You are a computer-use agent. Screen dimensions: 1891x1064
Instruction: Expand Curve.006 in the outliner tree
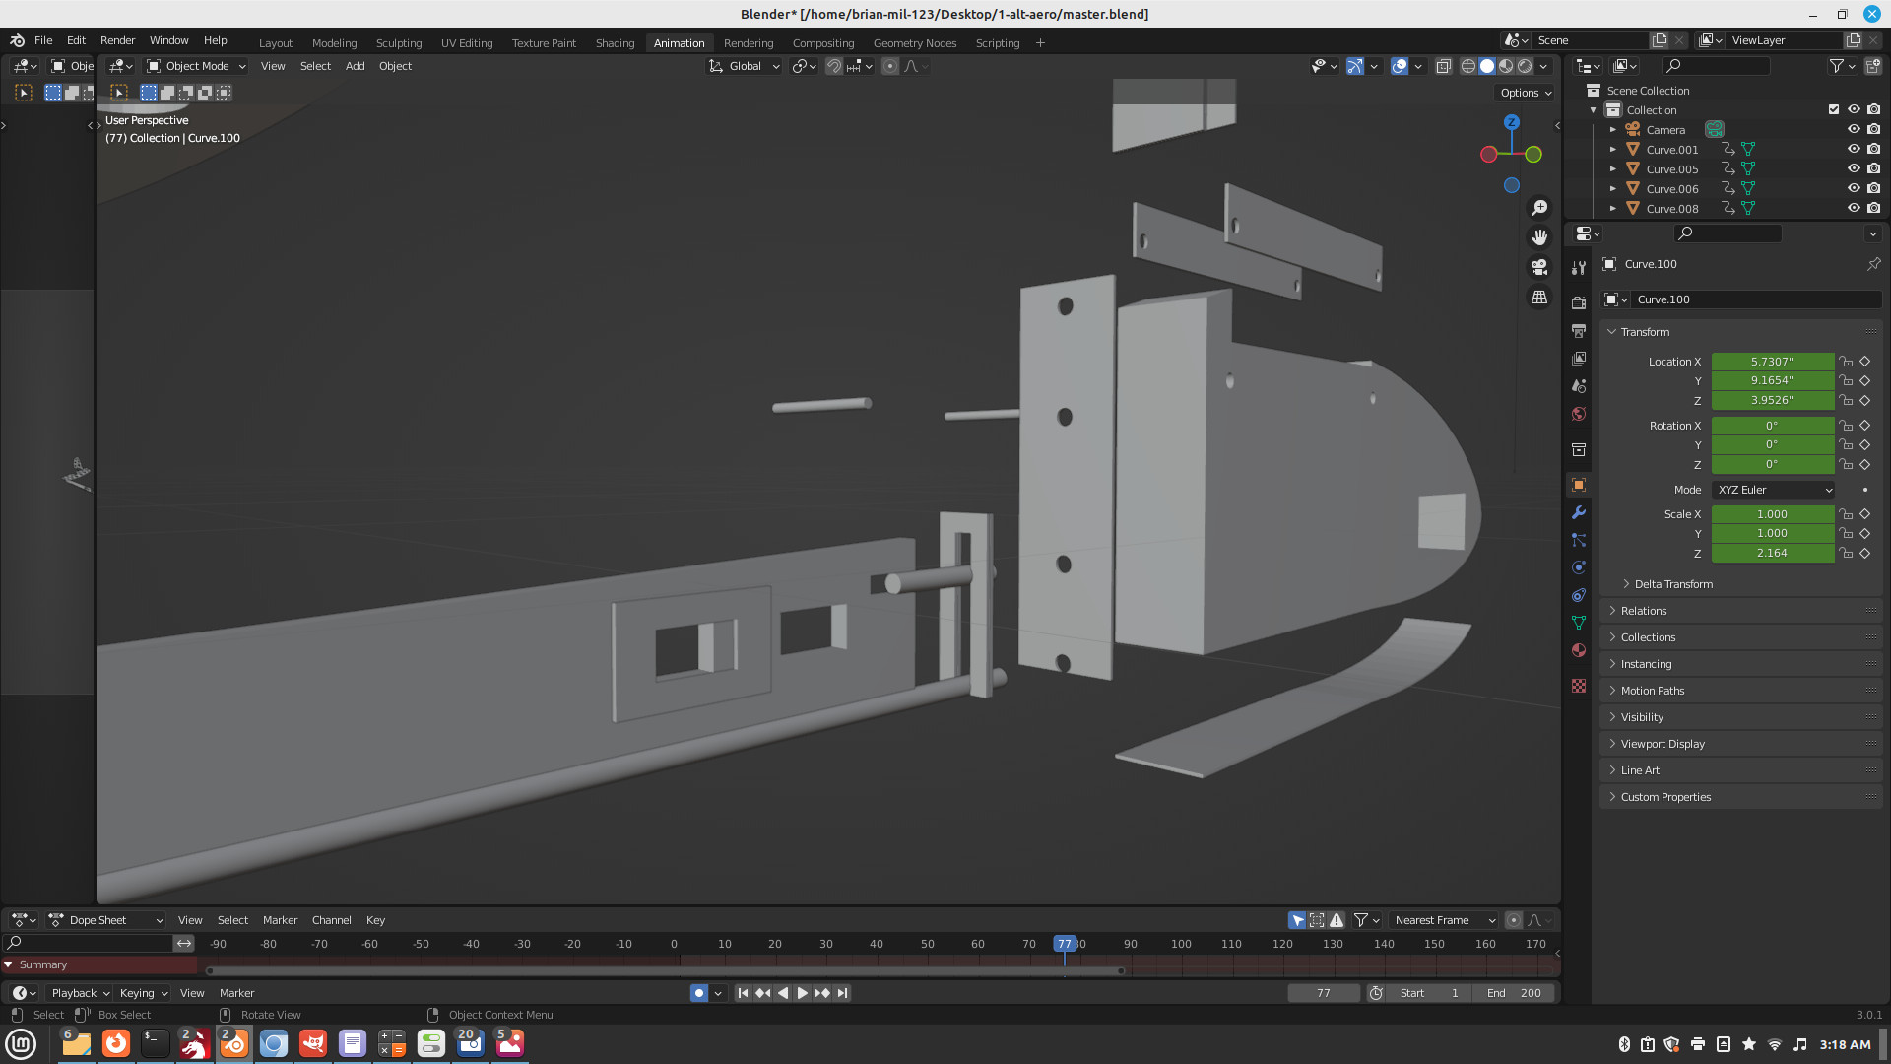point(1612,188)
